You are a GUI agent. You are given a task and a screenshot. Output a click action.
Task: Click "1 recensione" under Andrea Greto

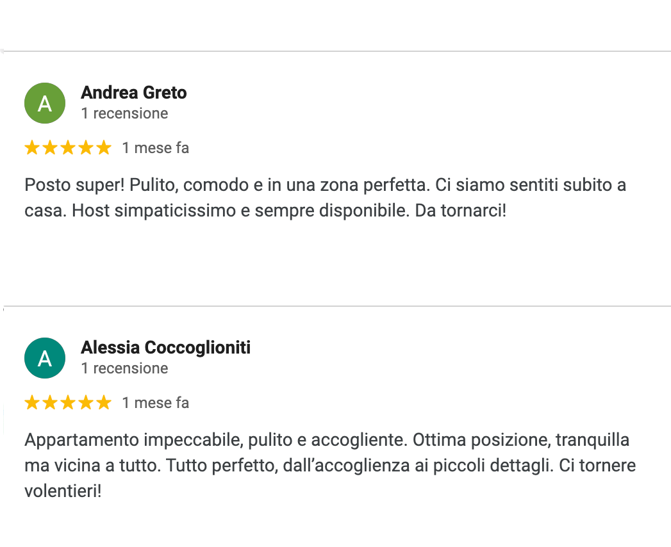(124, 114)
